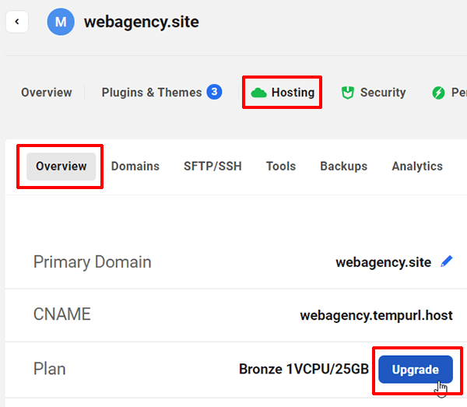Click the blue M site avatar
This screenshot has width=467, height=407.
[x=60, y=22]
